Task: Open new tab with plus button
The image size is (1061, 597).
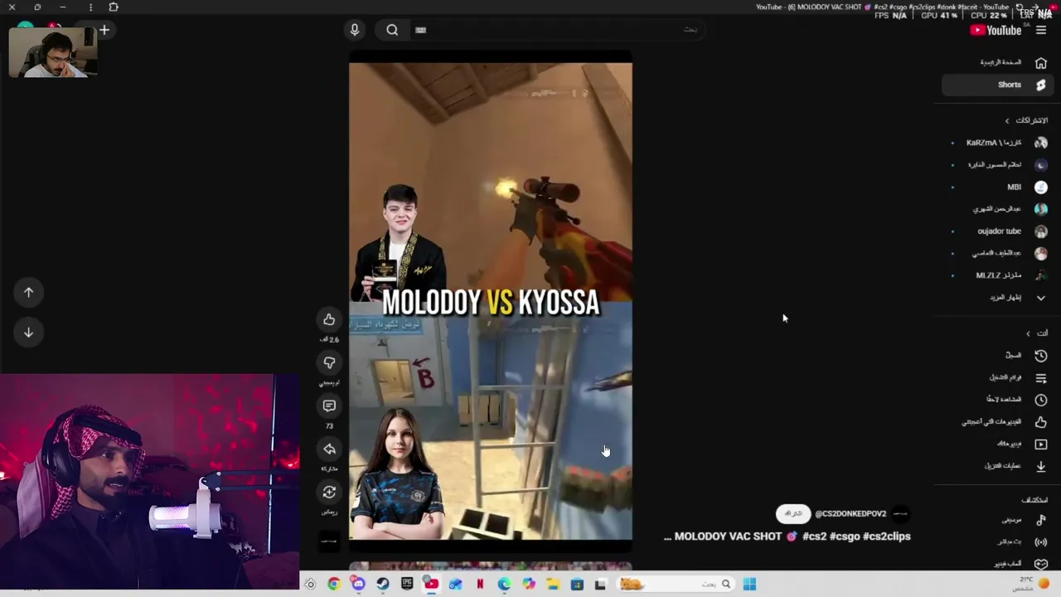Action: coord(104,31)
